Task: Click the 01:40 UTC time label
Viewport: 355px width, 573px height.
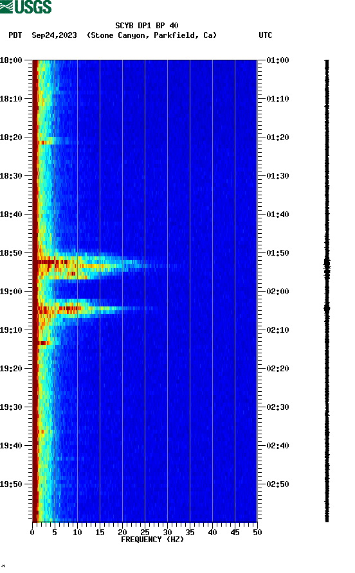Action: (278, 215)
